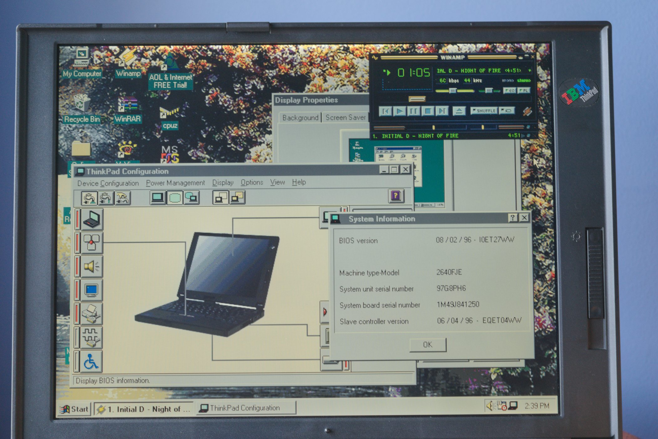This screenshot has width=658, height=439.
Task: Open the TrackPoint pointing device sidebar icon
Action: pyautogui.click(x=91, y=243)
